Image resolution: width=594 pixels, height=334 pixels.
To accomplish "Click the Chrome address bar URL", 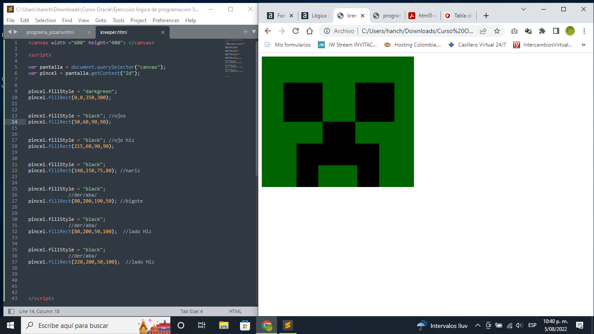I will point(417,31).
